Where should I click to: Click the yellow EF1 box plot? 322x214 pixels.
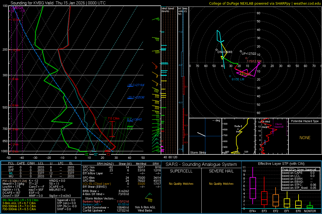click(x=287, y=200)
